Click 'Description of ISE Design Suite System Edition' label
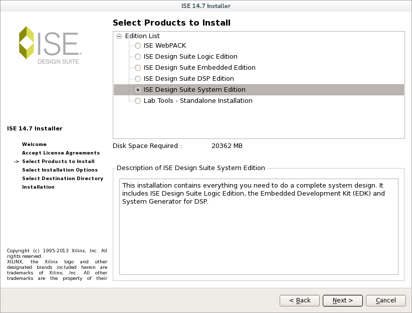Screen dimensions: 412x313 191,168
